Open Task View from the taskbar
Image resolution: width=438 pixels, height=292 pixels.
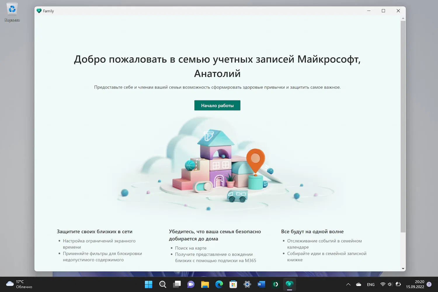[x=177, y=284]
